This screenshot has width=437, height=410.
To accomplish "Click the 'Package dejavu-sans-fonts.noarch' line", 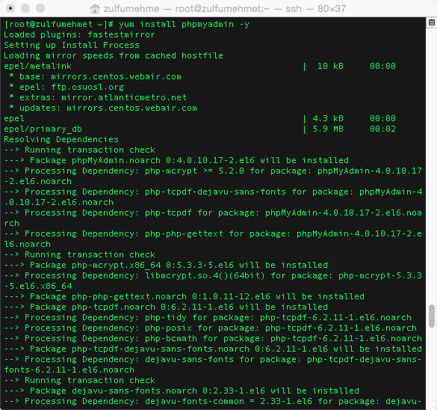I will tap(182, 391).
